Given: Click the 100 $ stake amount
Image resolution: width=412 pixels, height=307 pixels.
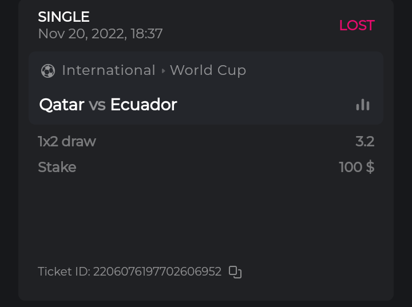Looking at the screenshot, I should click(x=356, y=167).
